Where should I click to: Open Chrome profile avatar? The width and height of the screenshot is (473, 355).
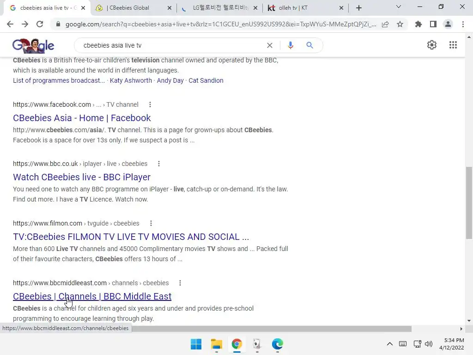448,24
